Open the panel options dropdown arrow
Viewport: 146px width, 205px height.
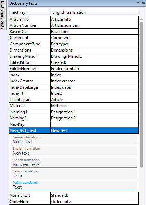pos(138,3)
